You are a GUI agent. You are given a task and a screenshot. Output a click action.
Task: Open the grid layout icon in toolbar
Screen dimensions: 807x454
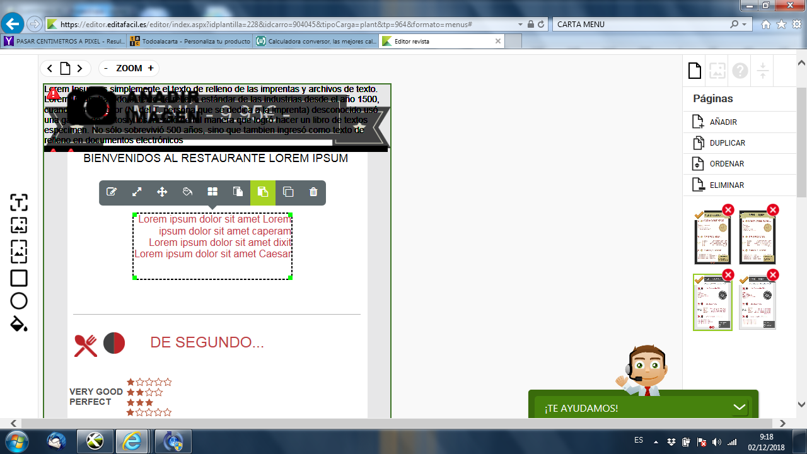click(212, 192)
